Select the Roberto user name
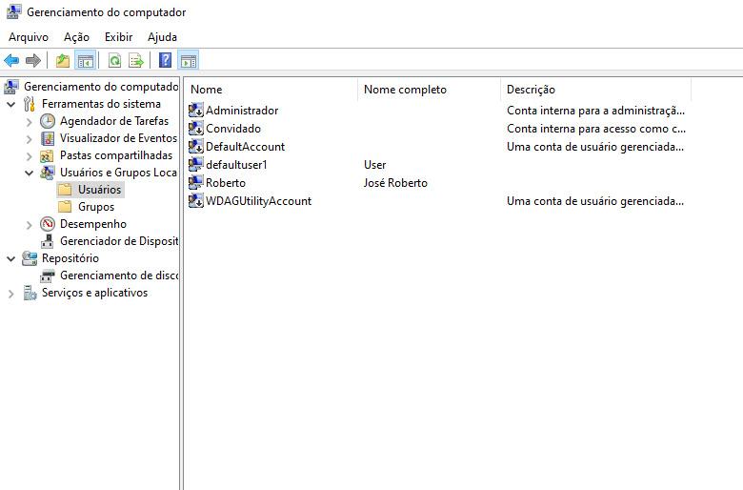This screenshot has width=743, height=490. point(226,182)
